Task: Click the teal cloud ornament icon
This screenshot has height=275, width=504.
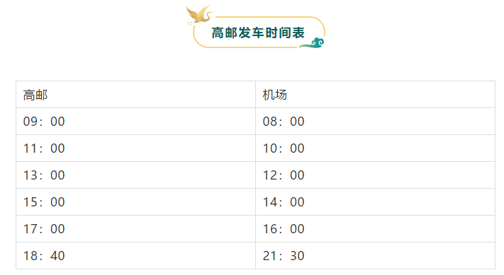Action: [312, 43]
